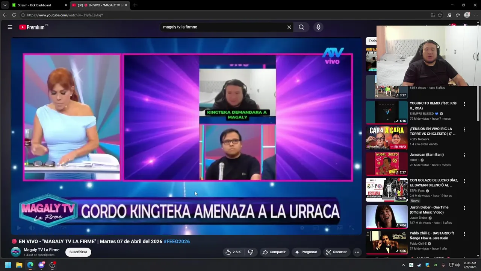Open options for Jamaican (Bam Bam) video
This screenshot has width=481, height=271.
[x=464, y=155]
